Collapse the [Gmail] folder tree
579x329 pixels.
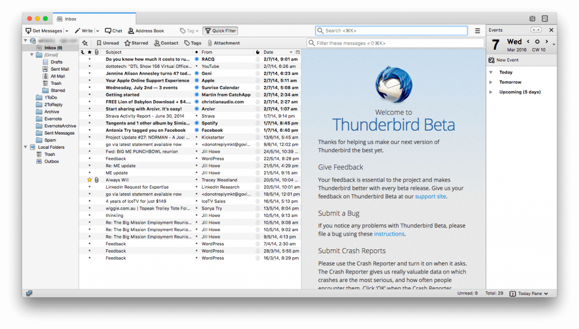coord(33,54)
